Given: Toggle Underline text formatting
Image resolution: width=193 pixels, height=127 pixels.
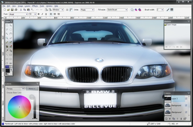Looking at the screenshot, I should (x=46, y=14).
